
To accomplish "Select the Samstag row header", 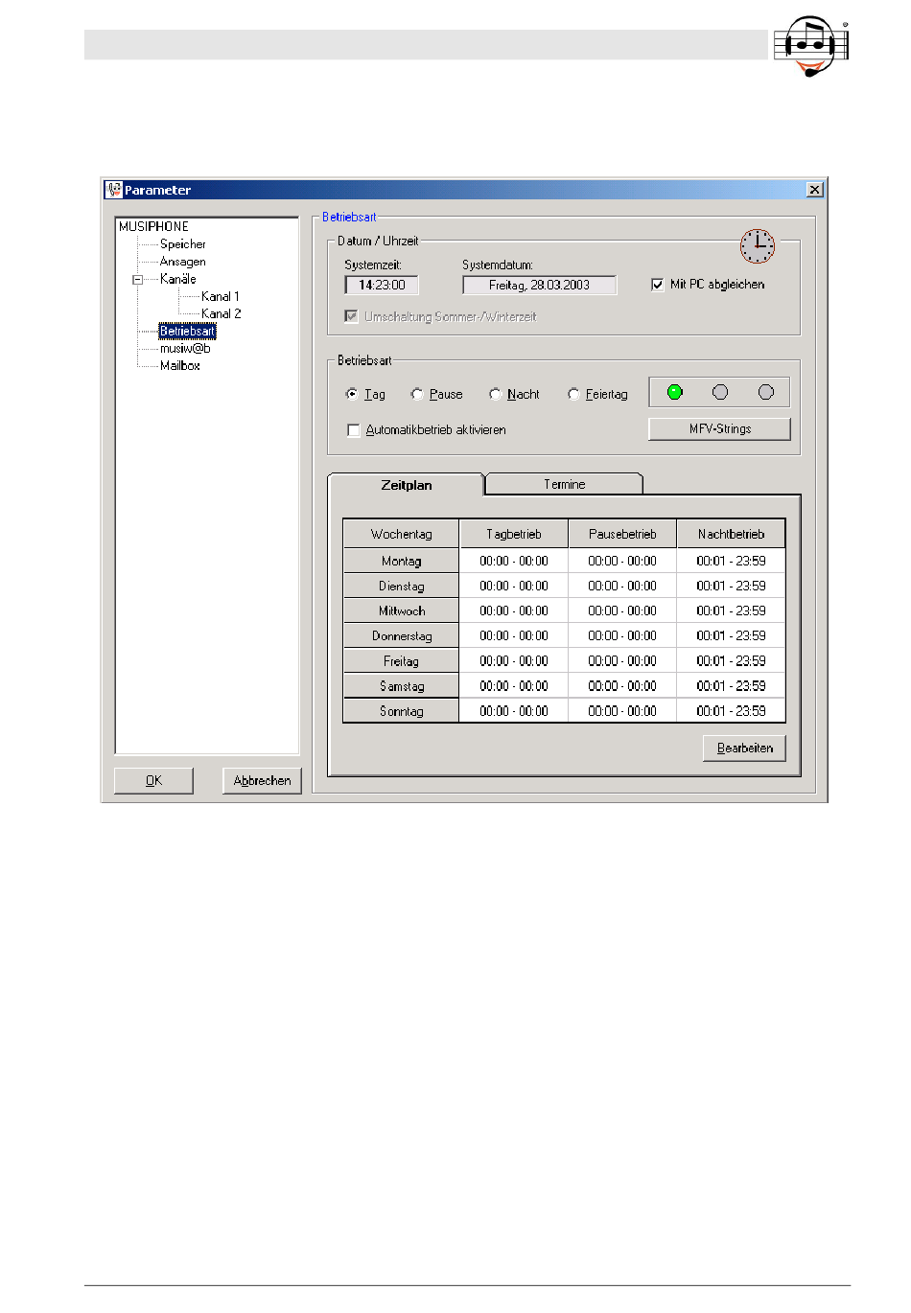I will [x=402, y=686].
